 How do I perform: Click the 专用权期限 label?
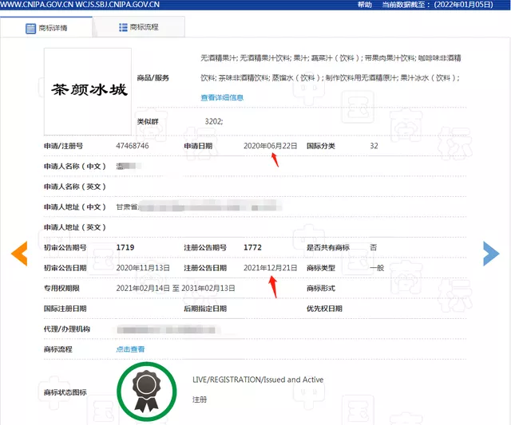pyautogui.click(x=61, y=288)
